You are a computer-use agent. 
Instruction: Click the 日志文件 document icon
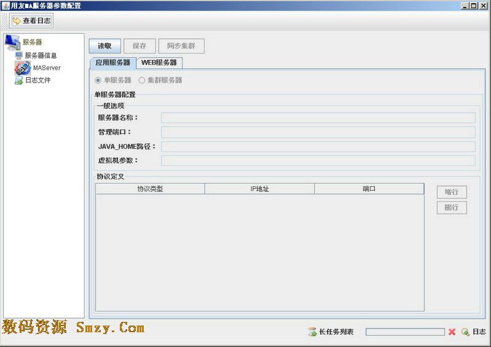19,80
